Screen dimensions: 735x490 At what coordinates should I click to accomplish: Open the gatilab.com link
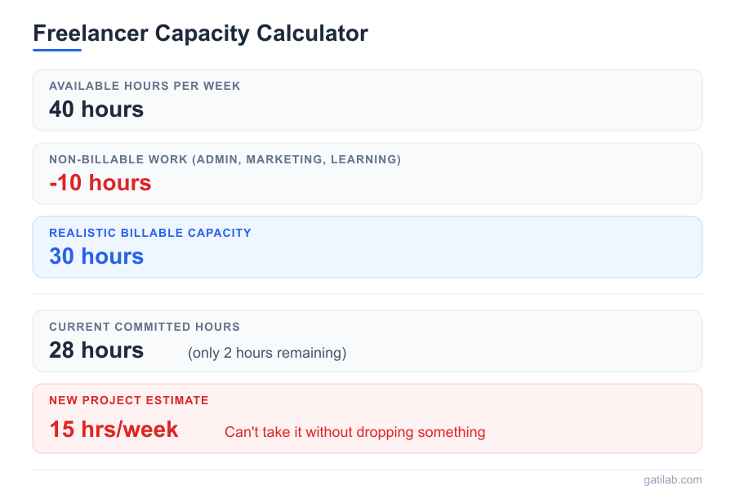click(x=672, y=479)
